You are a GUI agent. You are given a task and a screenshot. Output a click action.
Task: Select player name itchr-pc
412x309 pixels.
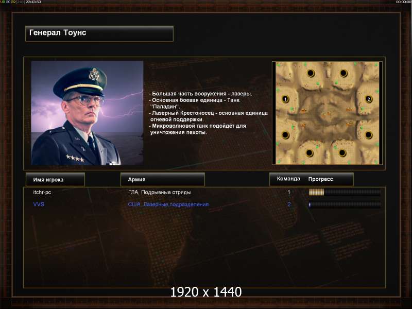(x=42, y=192)
